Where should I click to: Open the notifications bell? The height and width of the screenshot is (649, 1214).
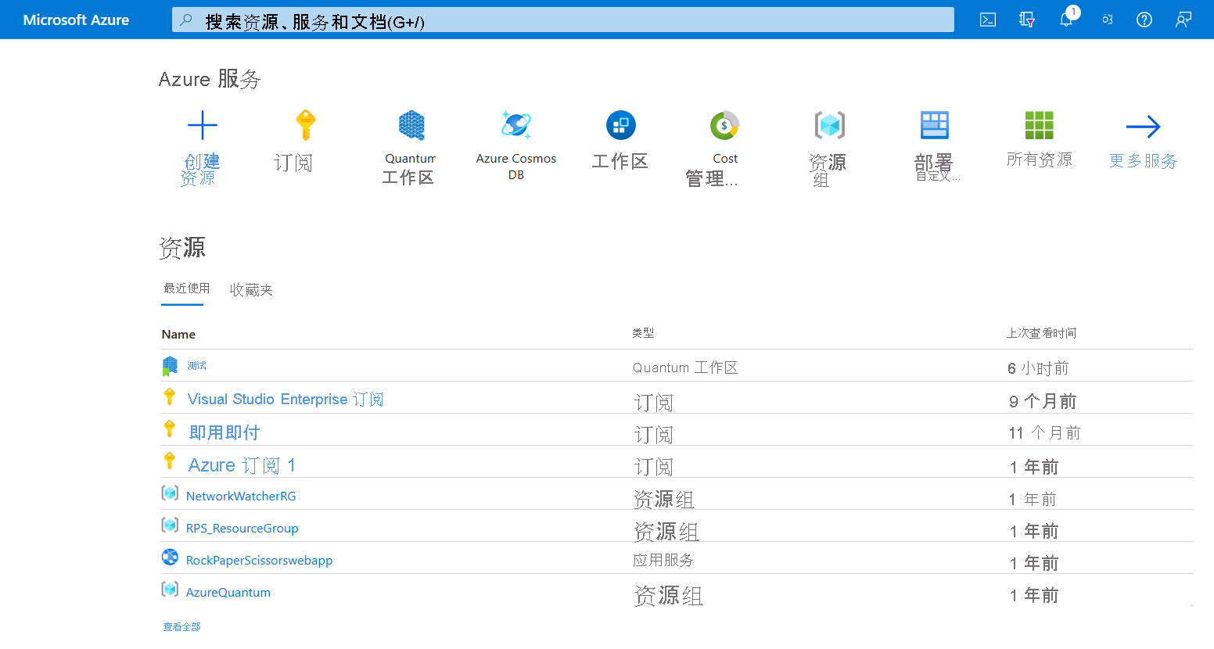(1066, 20)
